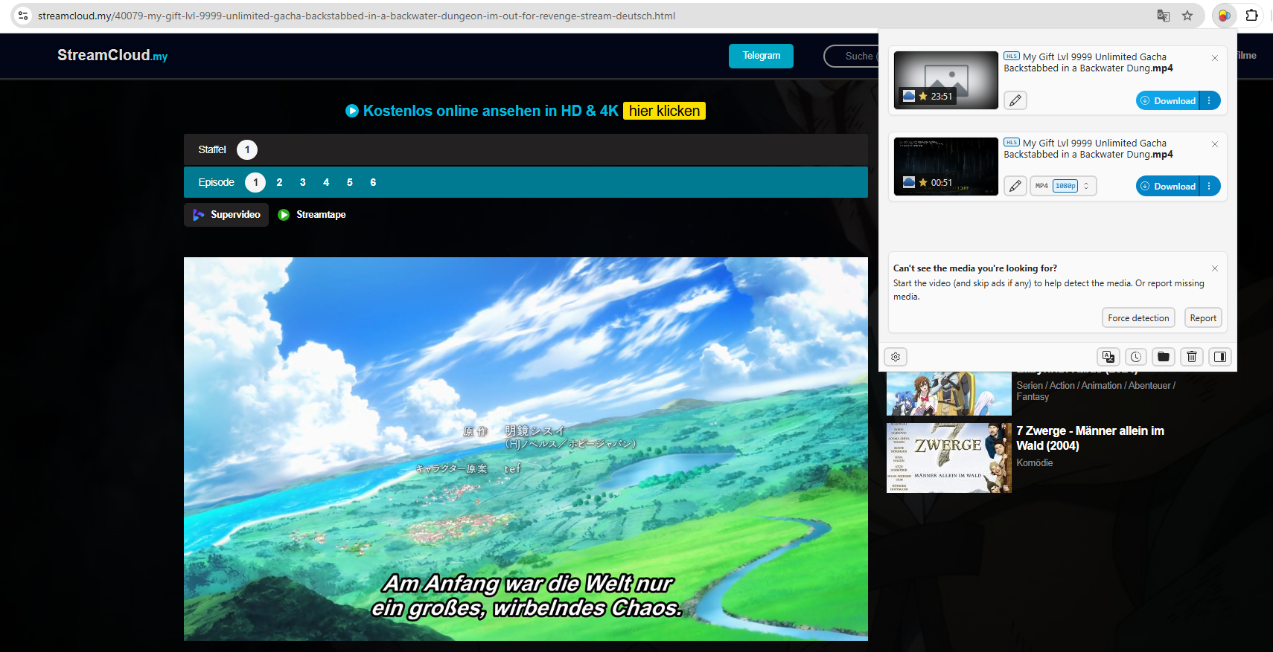Open more options for the 00:51 download

[x=1210, y=186]
